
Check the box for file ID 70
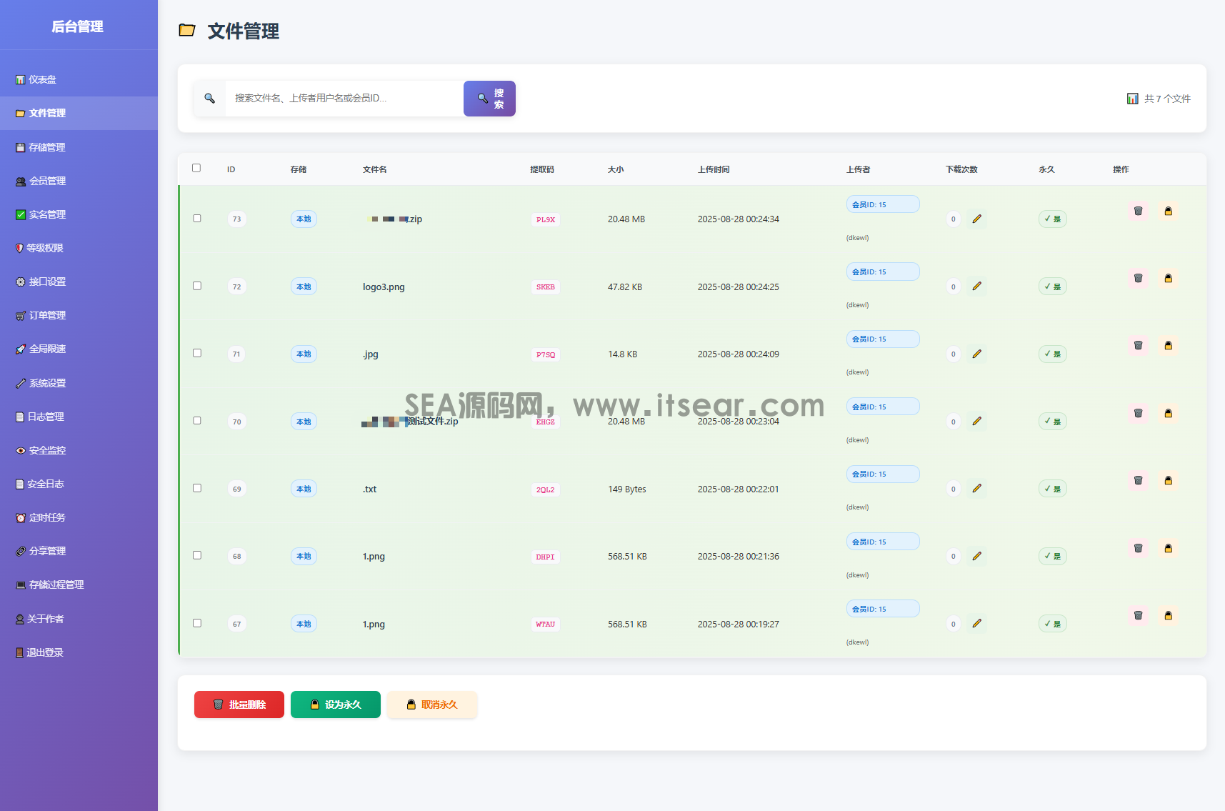click(197, 421)
